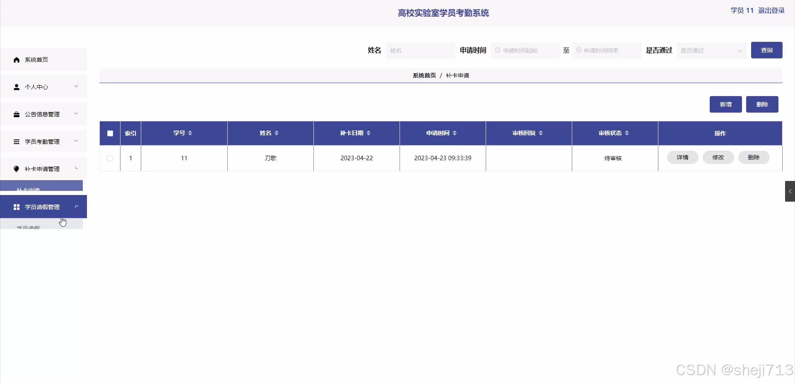Select the 系统首页 home icon

pos(17,60)
